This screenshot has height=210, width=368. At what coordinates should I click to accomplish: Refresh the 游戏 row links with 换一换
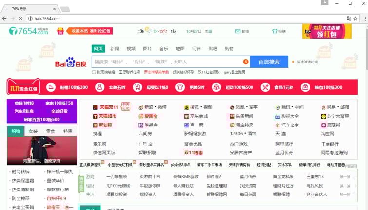[x=345, y=177]
